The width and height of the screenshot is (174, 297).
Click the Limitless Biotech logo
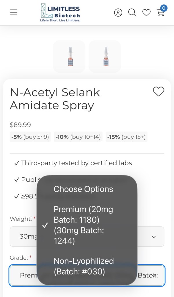point(60,12)
